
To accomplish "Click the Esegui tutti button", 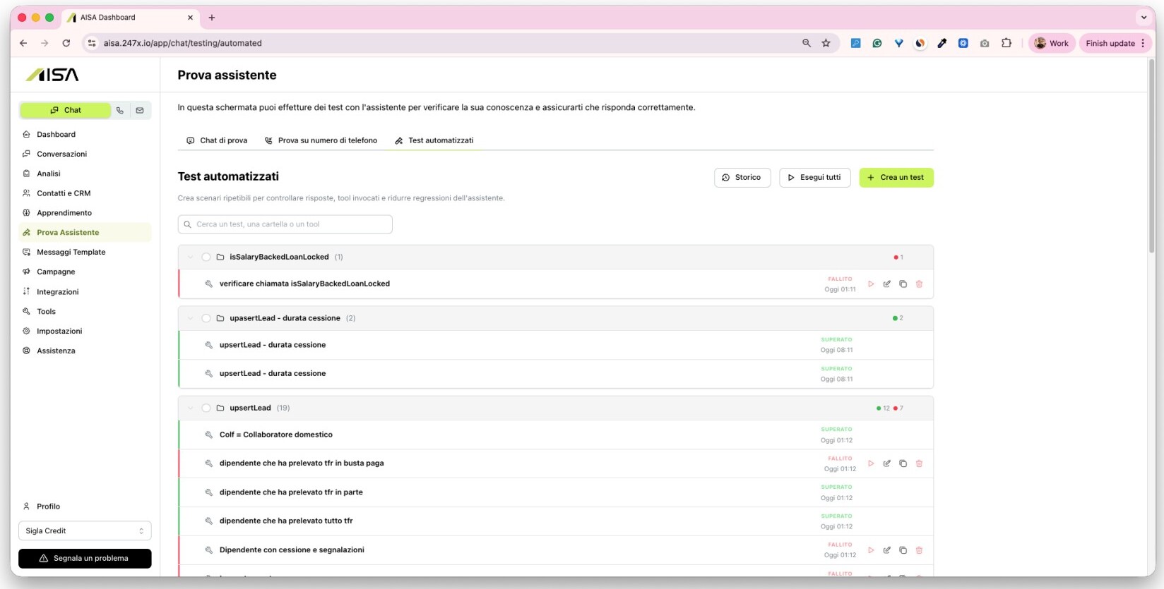I will tap(814, 178).
